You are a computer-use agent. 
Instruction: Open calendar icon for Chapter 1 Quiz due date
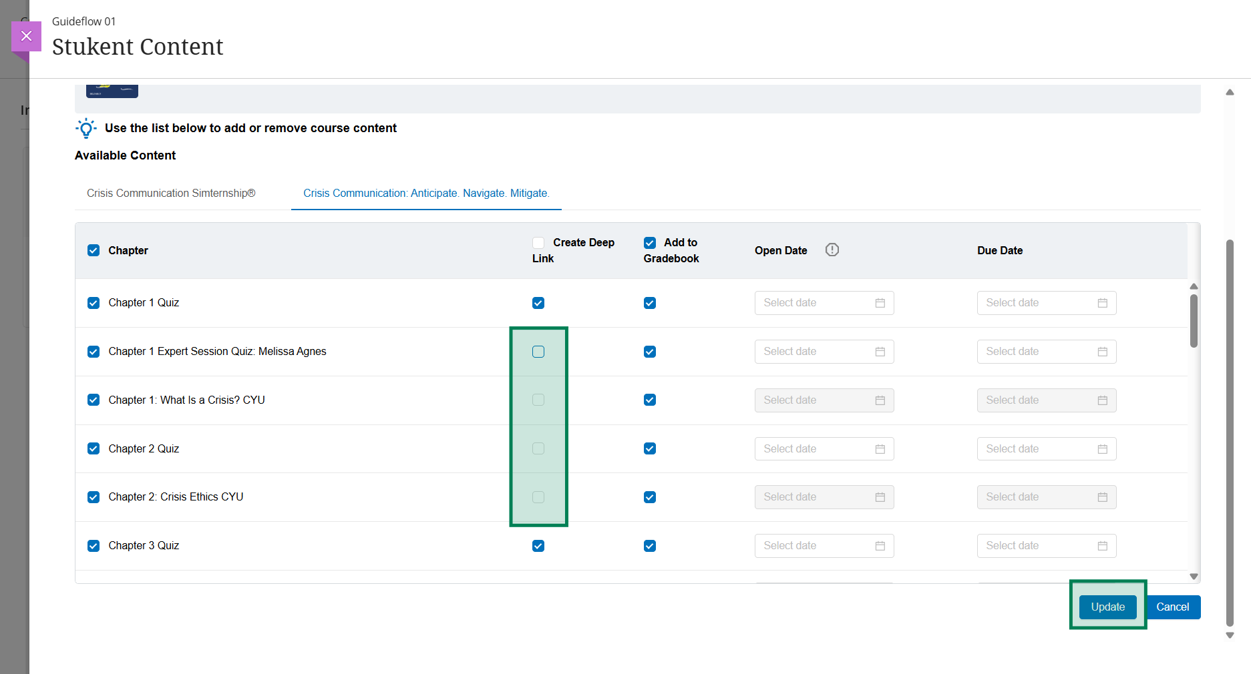click(x=1102, y=303)
